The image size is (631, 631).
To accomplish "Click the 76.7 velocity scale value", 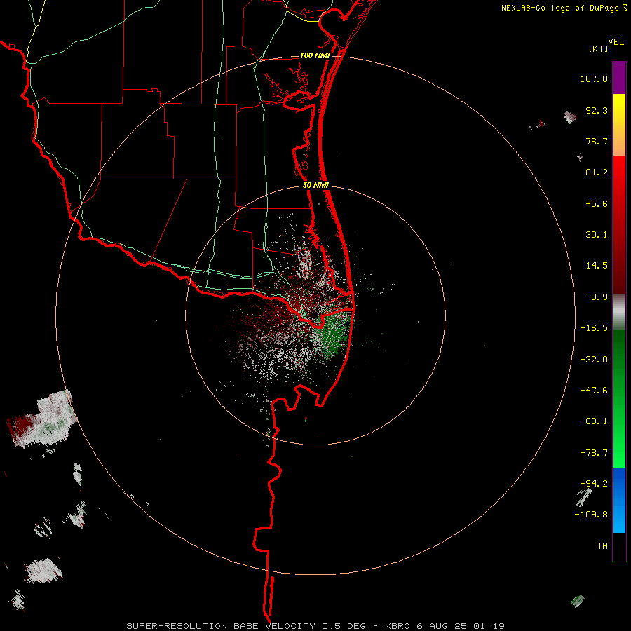I will (x=597, y=141).
